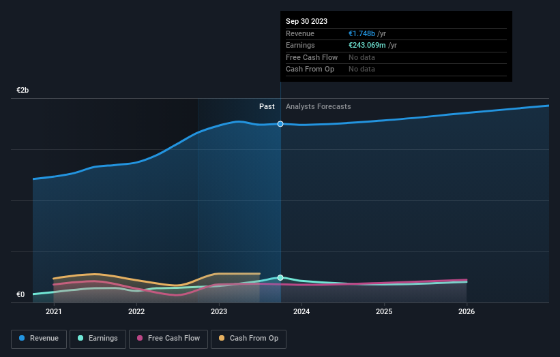Click the pink Free Cash Flow legend dot
560x357 pixels.
(x=140, y=338)
